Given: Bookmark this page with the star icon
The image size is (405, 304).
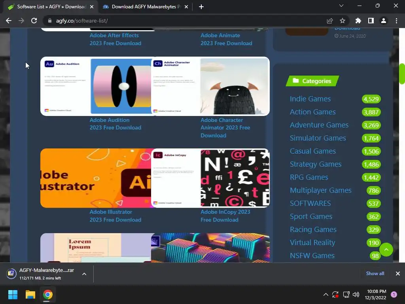Looking at the screenshot, I should 342,21.
